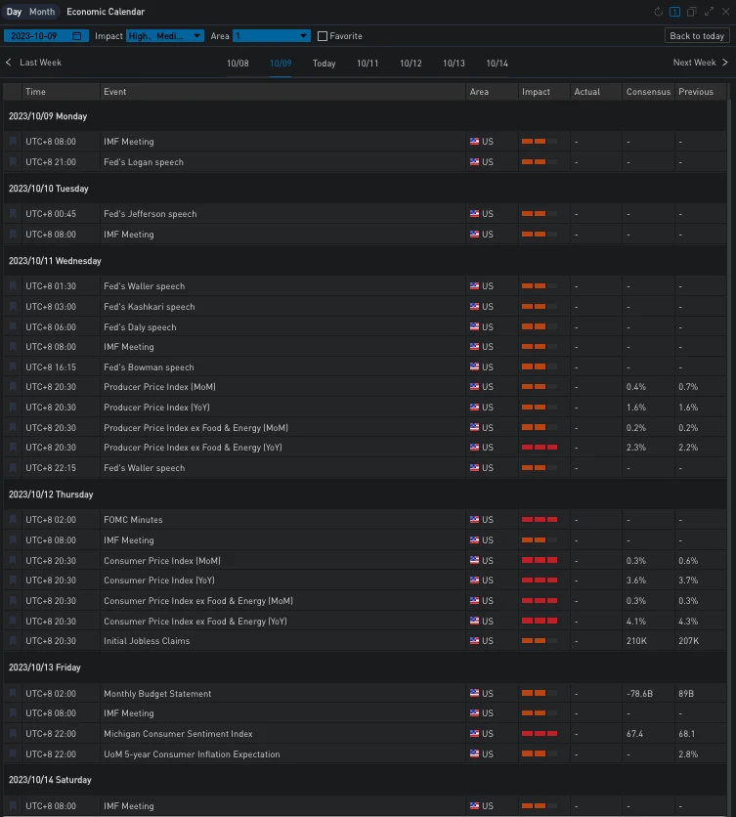Navigate to Last Week

33,63
